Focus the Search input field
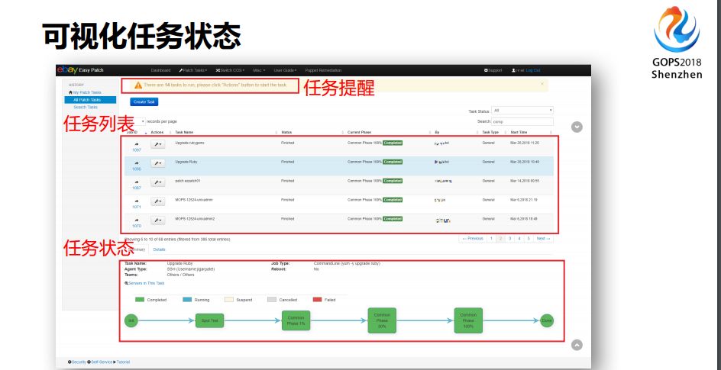The image size is (721, 370). click(522, 121)
